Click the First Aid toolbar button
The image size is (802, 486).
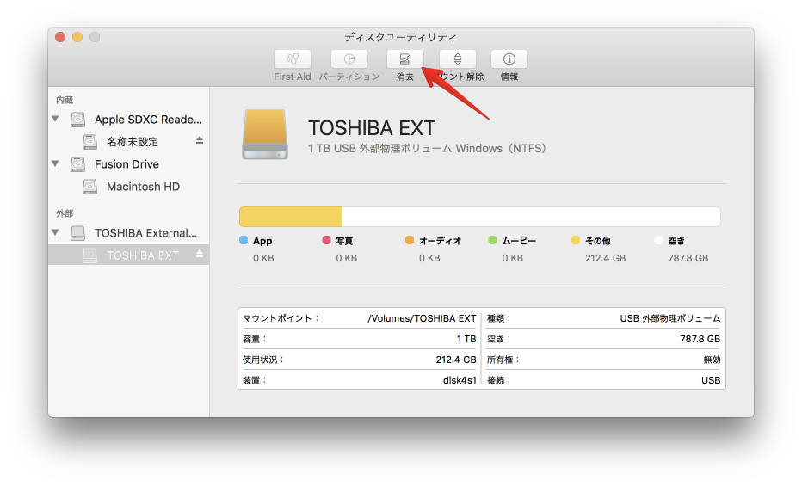click(x=293, y=58)
